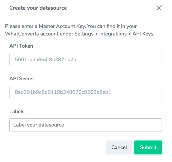Image resolution: width=172 pixels, height=162 pixels.
Task: Click the 8ad391b9c8d9119b348070c9269b8eb1 placeholder text
Action: point(63,92)
